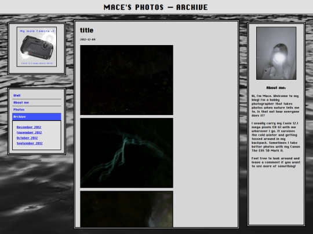Click the 'Feel free to look around' paragraph

[276, 162]
